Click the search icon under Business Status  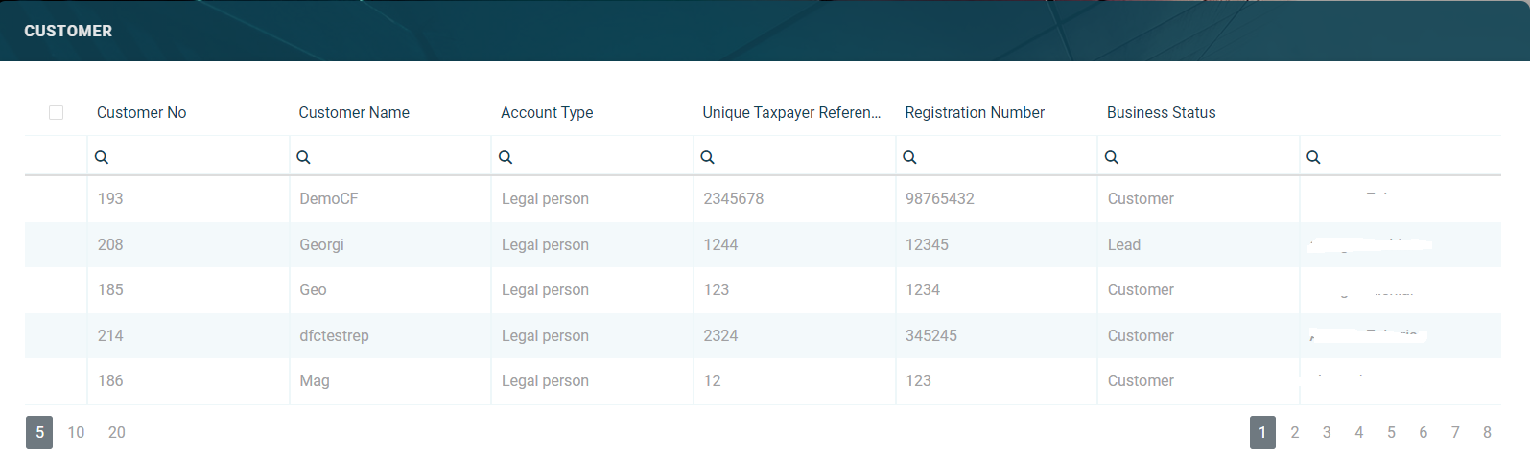[1111, 157]
